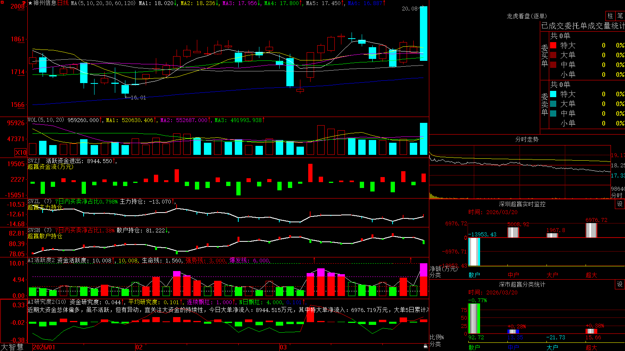Click the teal 大单 sell-order swatch

(553, 104)
